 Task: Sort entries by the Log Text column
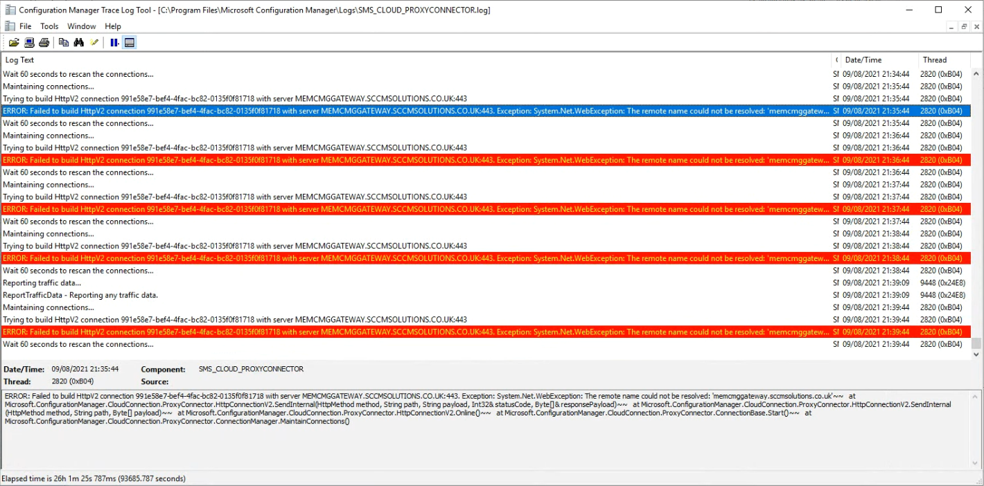19,60
